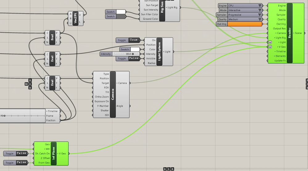Click the Update Fx input on Render

click(280, 61)
